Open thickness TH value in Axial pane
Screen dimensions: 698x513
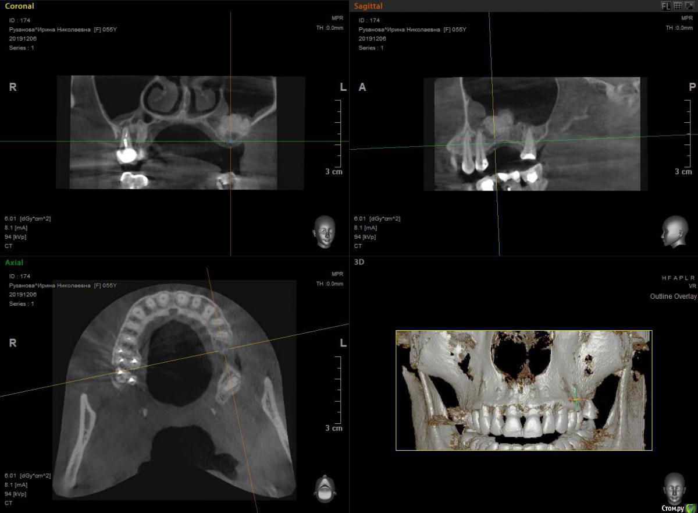tap(329, 284)
